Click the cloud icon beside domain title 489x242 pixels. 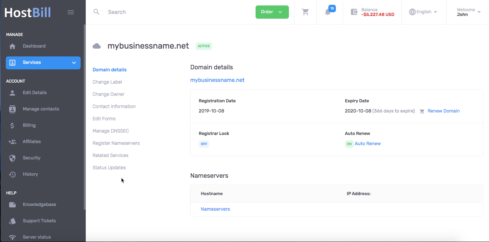(97, 46)
